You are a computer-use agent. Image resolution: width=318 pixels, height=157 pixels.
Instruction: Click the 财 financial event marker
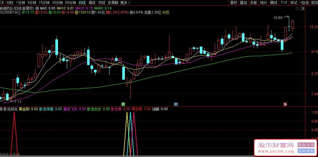(176, 104)
